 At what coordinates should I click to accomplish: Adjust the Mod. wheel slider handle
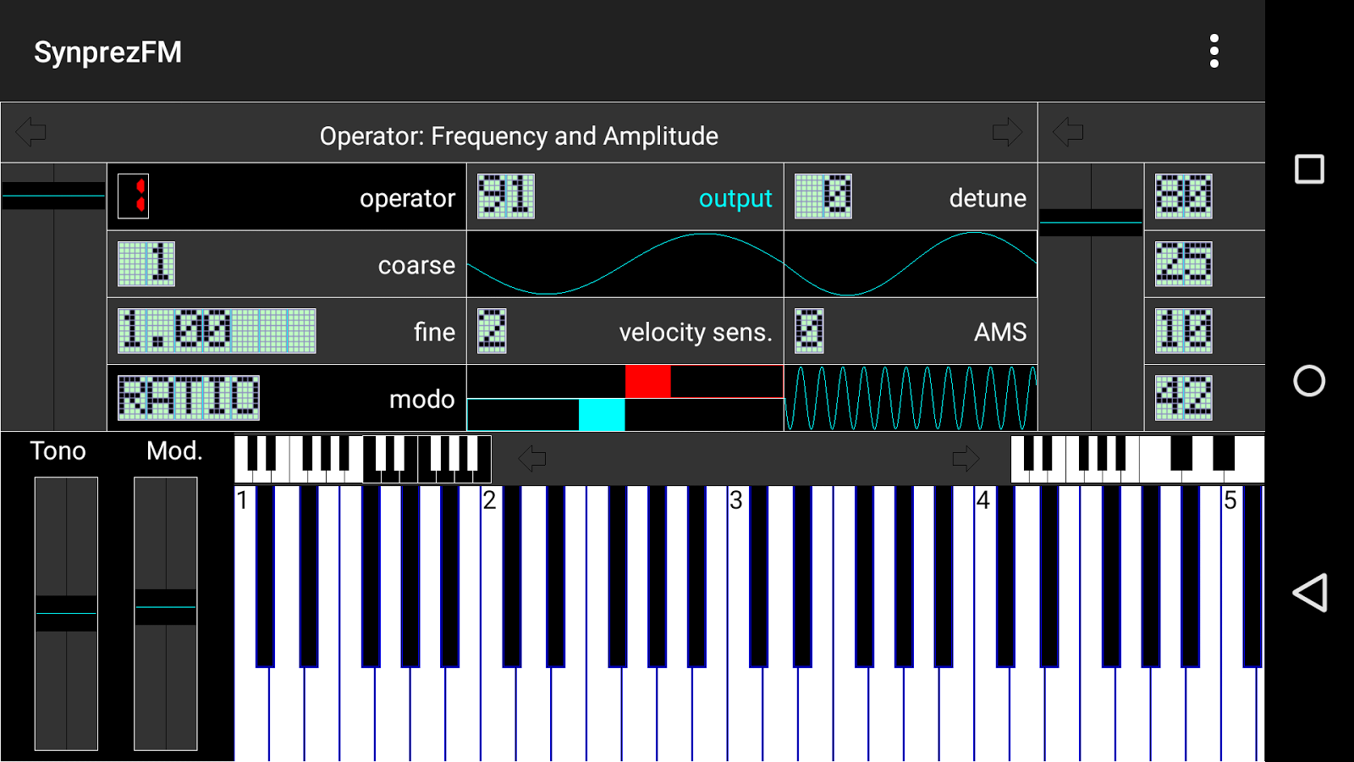(x=166, y=607)
